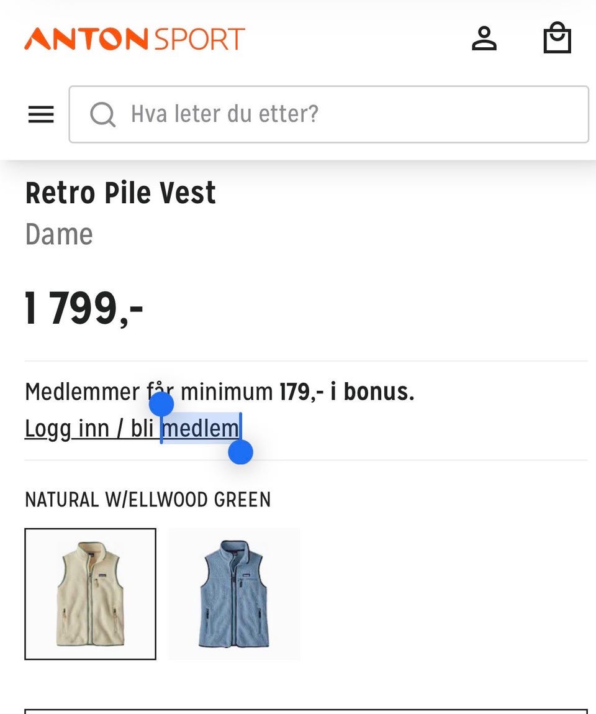The height and width of the screenshot is (714, 596).
Task: Click the Dame category label
Action: point(58,234)
